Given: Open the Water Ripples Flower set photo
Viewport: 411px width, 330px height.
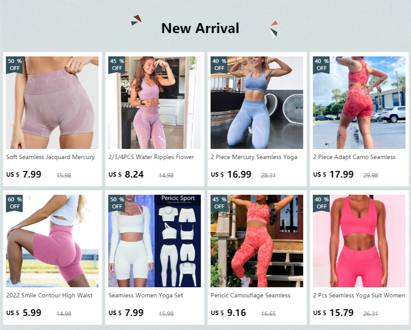Looking at the screenshot, I should pyautogui.click(x=154, y=102).
